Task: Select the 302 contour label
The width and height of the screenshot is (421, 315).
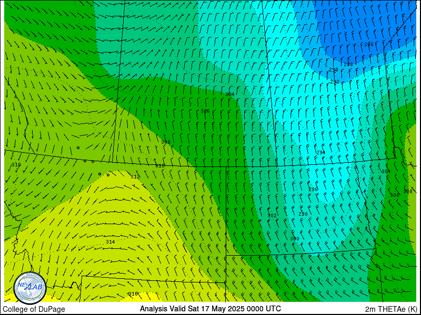Action: pos(272,216)
